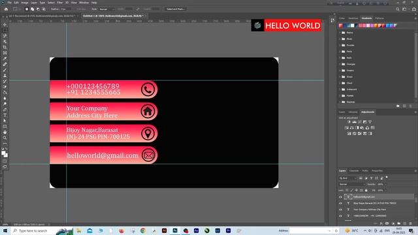Select the Lasso tool
Viewport: 418px width, 235px height.
5,36
